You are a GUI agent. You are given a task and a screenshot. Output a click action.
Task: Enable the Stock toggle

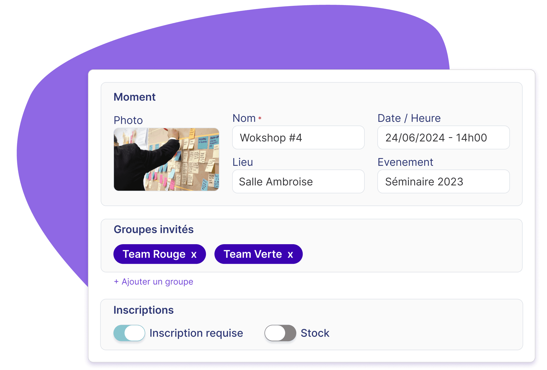click(279, 330)
